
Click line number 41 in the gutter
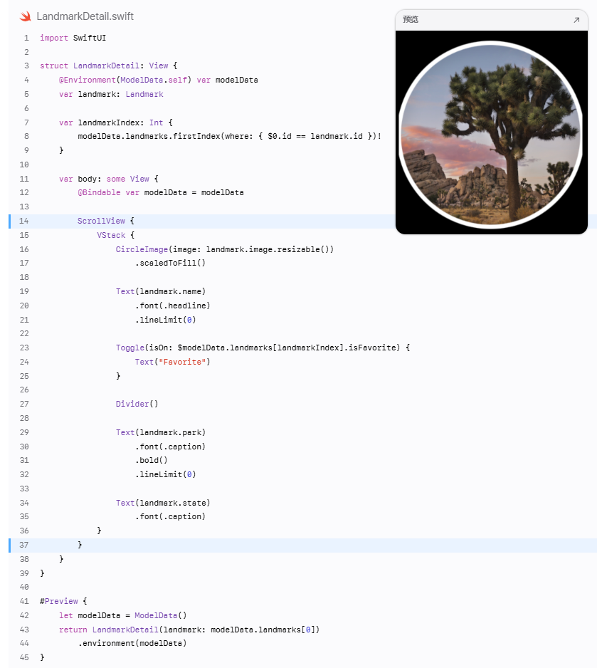[24, 601]
